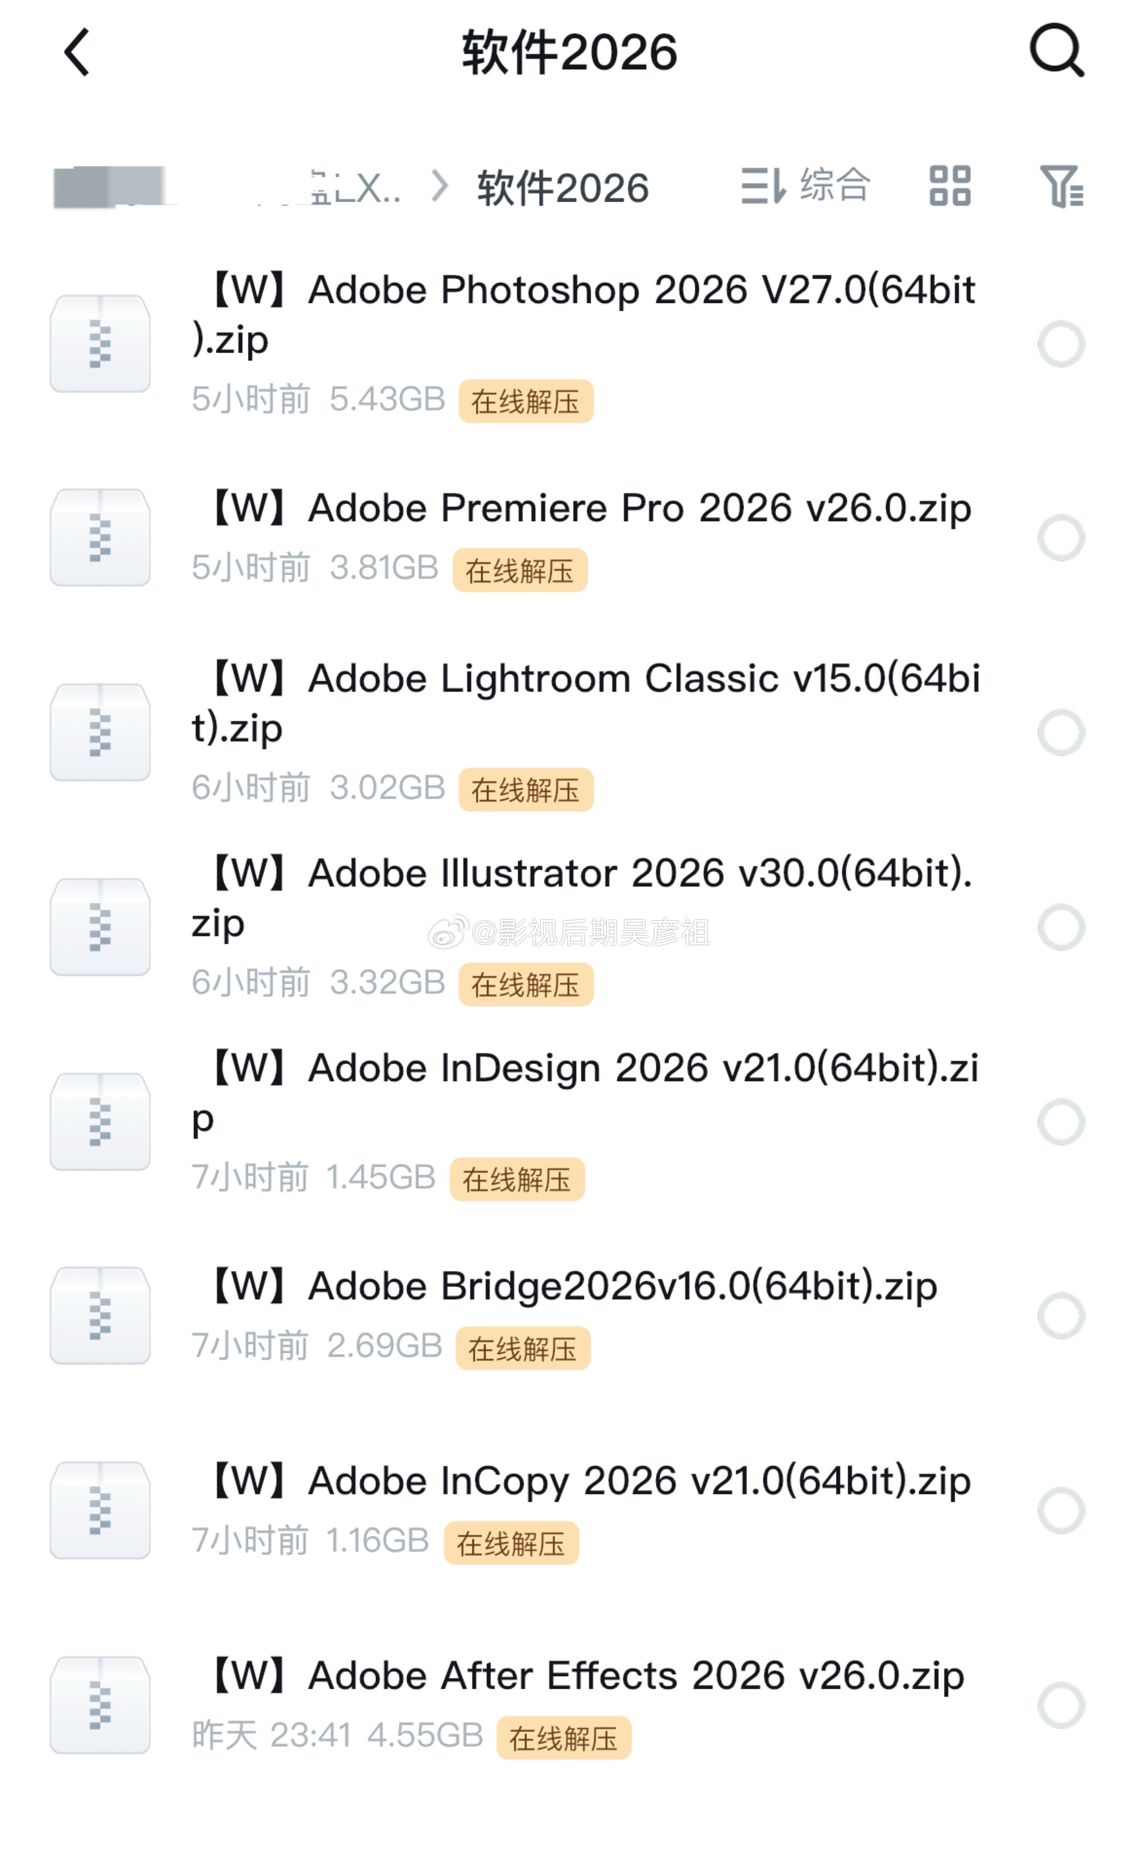The height and width of the screenshot is (1863, 1139).
Task: Open the filter funnel icon
Action: 1062,186
